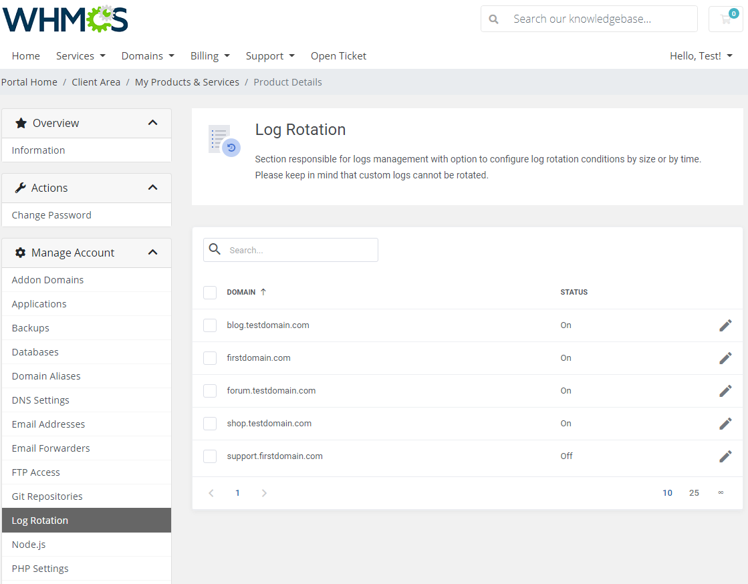
Task: Open the Support dropdown menu
Action: 270,55
